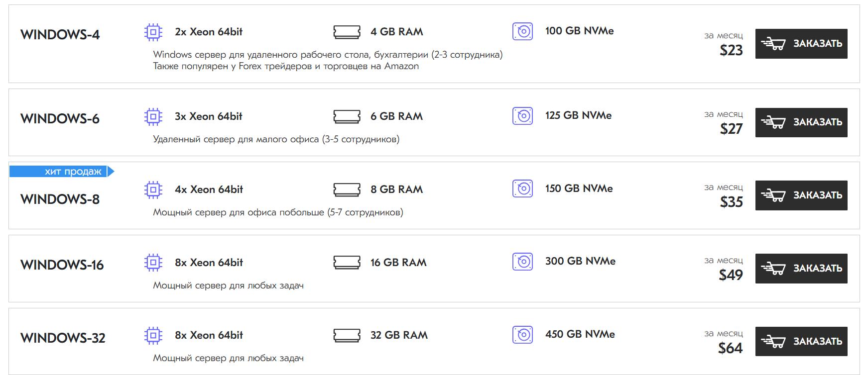The height and width of the screenshot is (375, 866).
Task: Order the WINDOWS-4 plan for $23
Action: click(801, 44)
